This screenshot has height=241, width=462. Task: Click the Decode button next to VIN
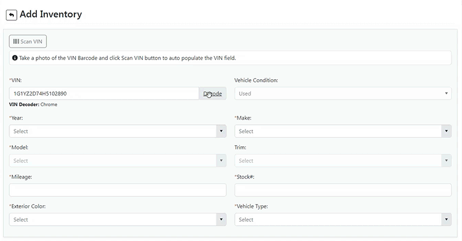pyautogui.click(x=213, y=94)
